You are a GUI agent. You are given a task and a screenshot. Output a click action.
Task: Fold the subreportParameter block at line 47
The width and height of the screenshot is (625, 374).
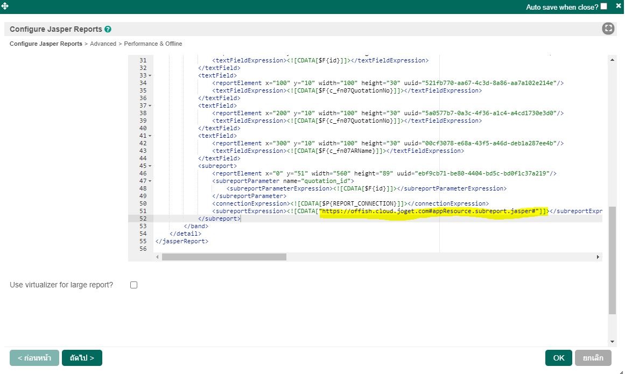(x=150, y=181)
